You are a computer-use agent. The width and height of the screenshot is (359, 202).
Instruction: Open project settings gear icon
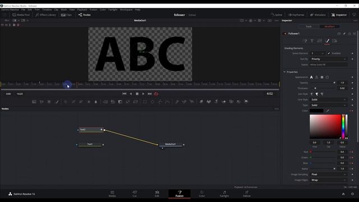352,194
